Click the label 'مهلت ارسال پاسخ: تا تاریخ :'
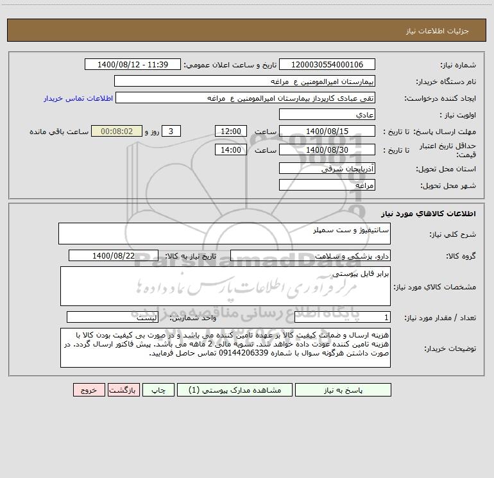Image resolution: width=494 pixels, height=478 pixels. pos(429,132)
